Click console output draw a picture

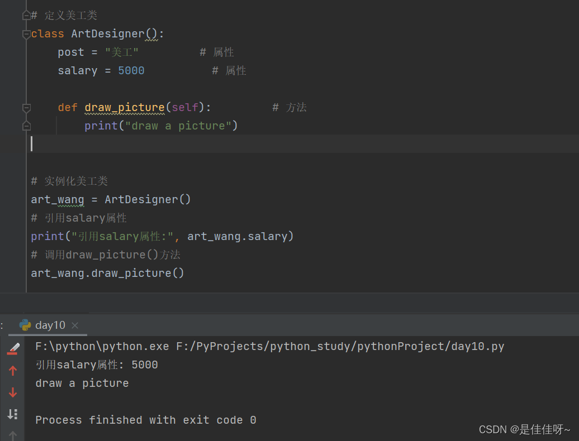click(82, 383)
